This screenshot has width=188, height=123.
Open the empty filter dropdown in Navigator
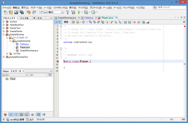[38, 75]
